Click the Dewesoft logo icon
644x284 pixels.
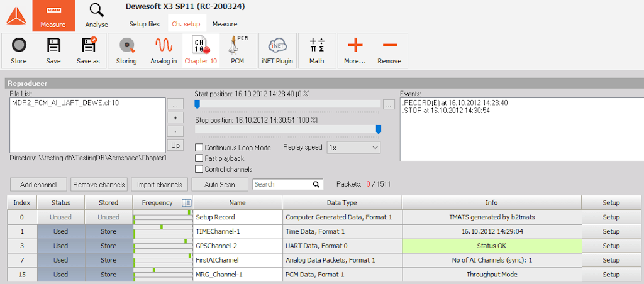(x=16, y=16)
